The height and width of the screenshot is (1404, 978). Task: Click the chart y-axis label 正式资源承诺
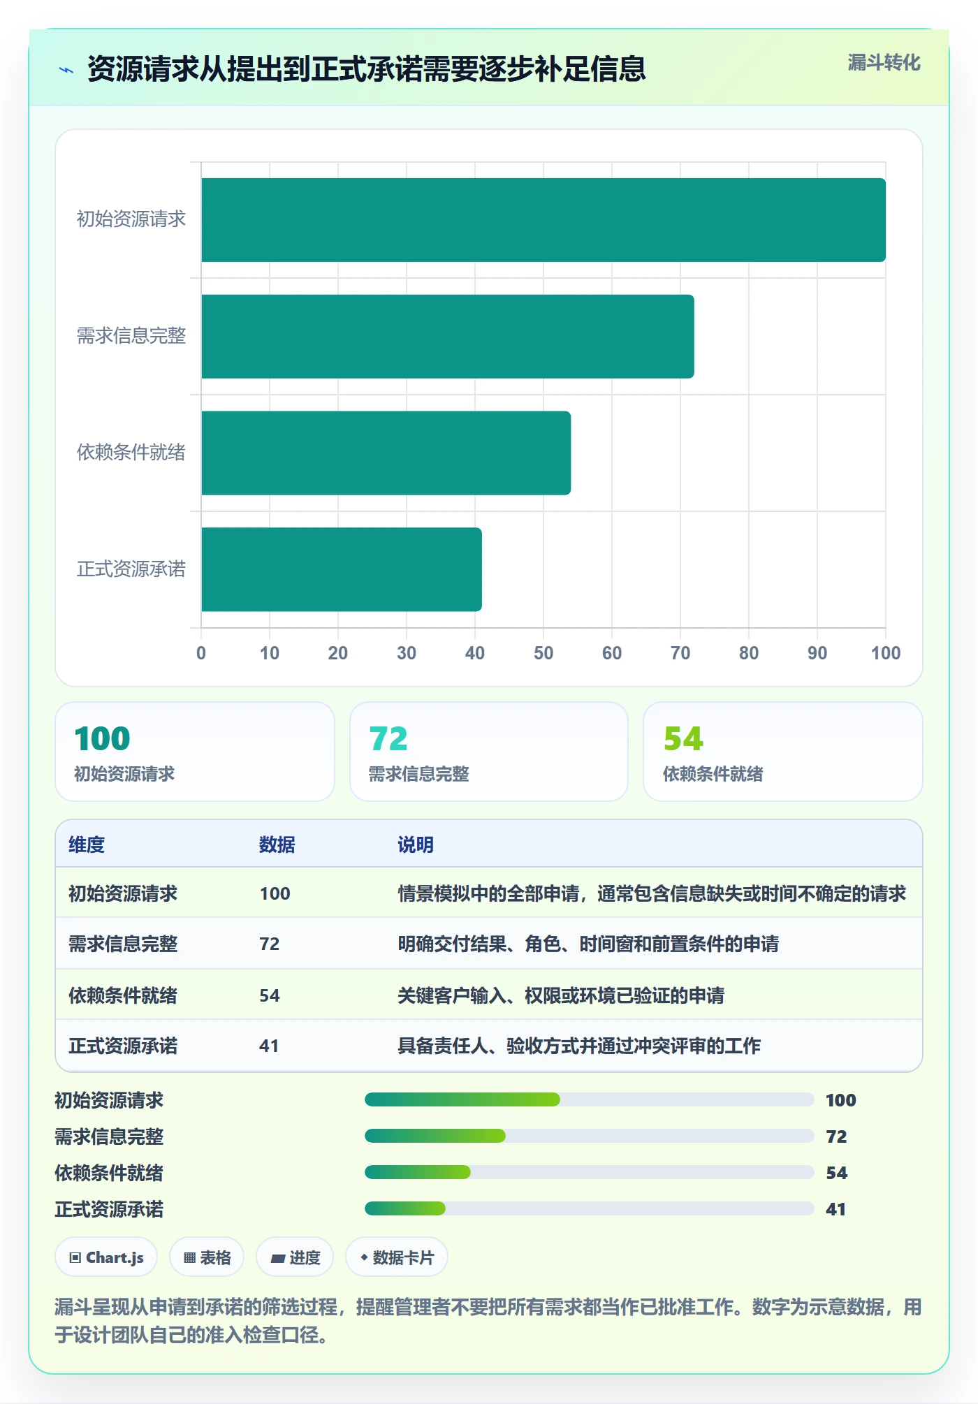point(131,569)
